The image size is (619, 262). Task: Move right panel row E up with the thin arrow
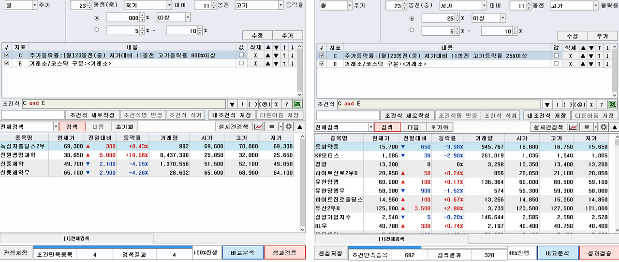coord(600,64)
